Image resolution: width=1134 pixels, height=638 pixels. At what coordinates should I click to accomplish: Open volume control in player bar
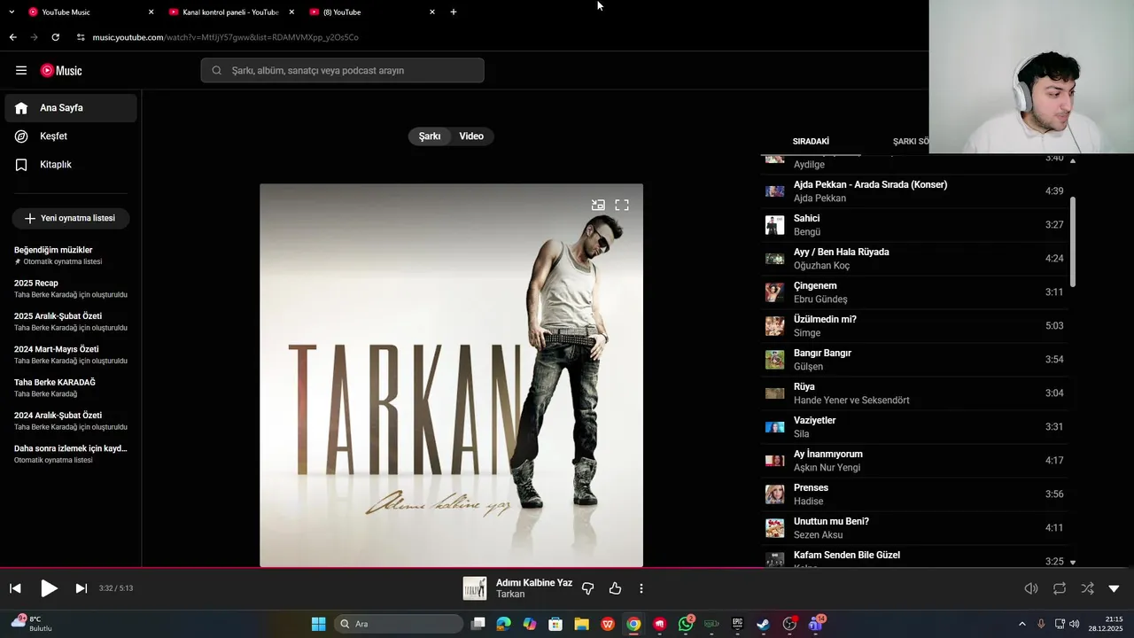click(1031, 588)
